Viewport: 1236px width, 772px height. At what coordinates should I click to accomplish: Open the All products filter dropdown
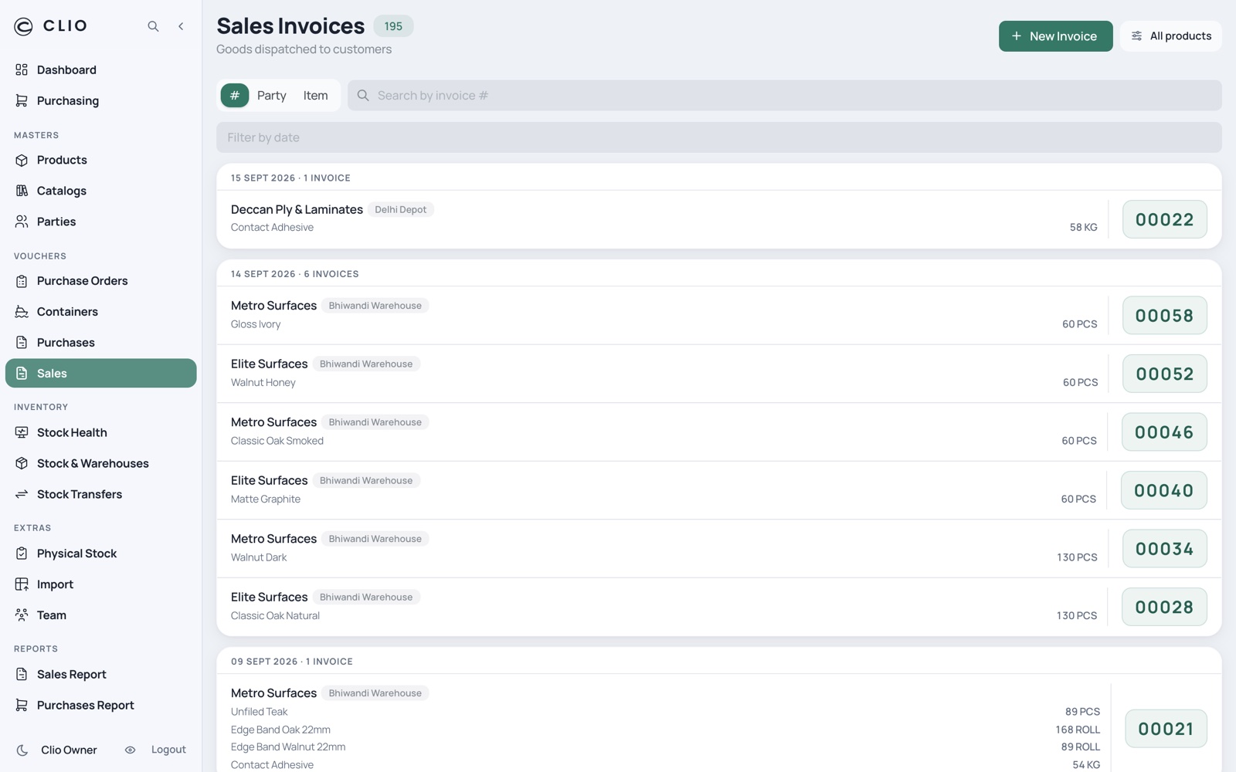click(x=1170, y=36)
